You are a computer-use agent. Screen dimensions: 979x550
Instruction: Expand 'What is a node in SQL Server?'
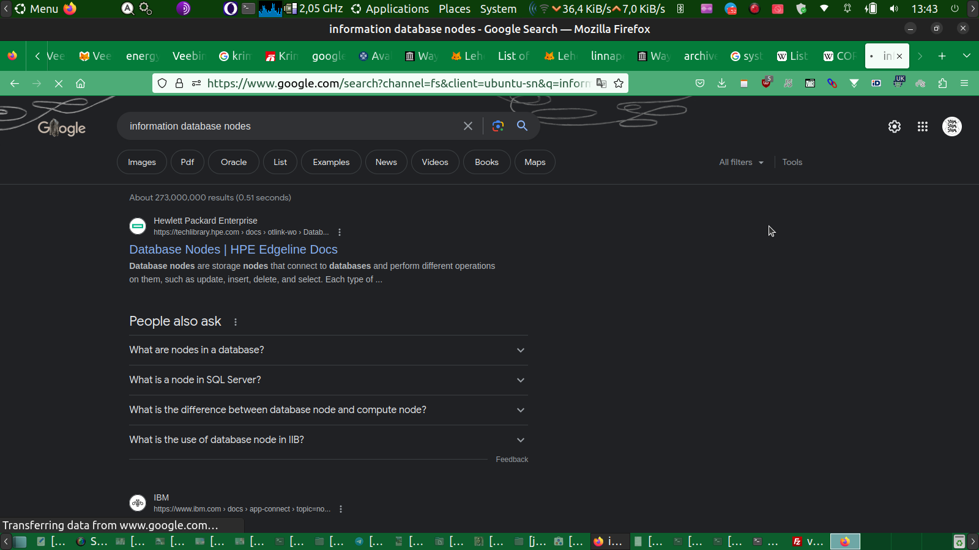click(329, 380)
